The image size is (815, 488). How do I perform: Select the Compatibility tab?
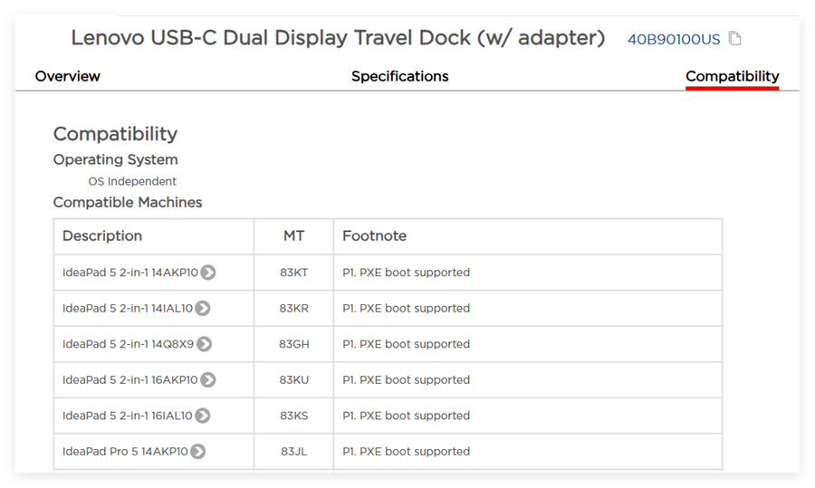[732, 77]
